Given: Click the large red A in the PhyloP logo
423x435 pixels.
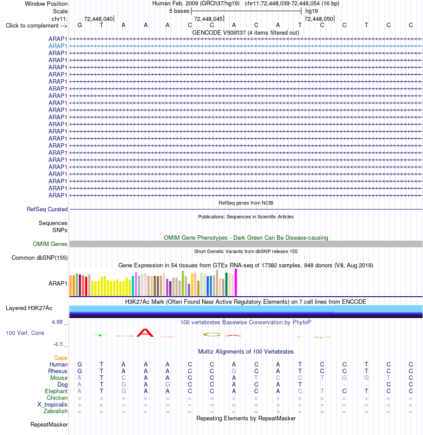Looking at the screenshot, I should (x=145, y=333).
